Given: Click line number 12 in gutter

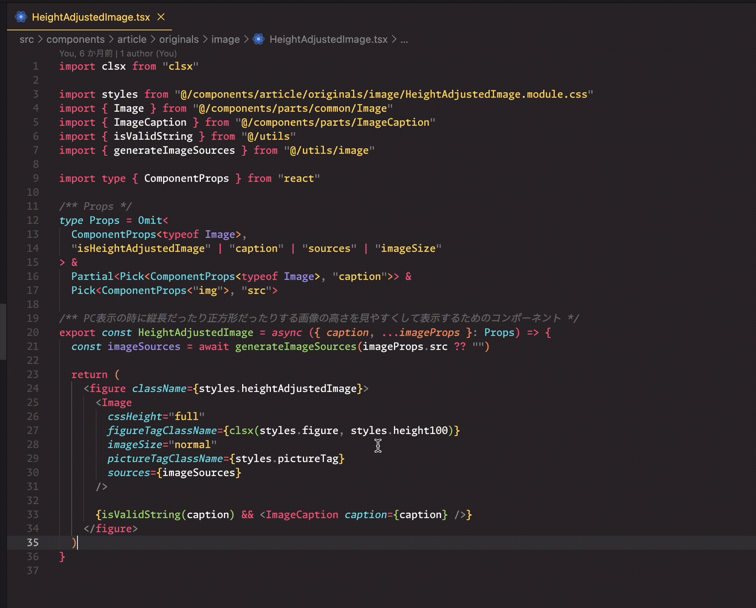Looking at the screenshot, I should coord(33,220).
